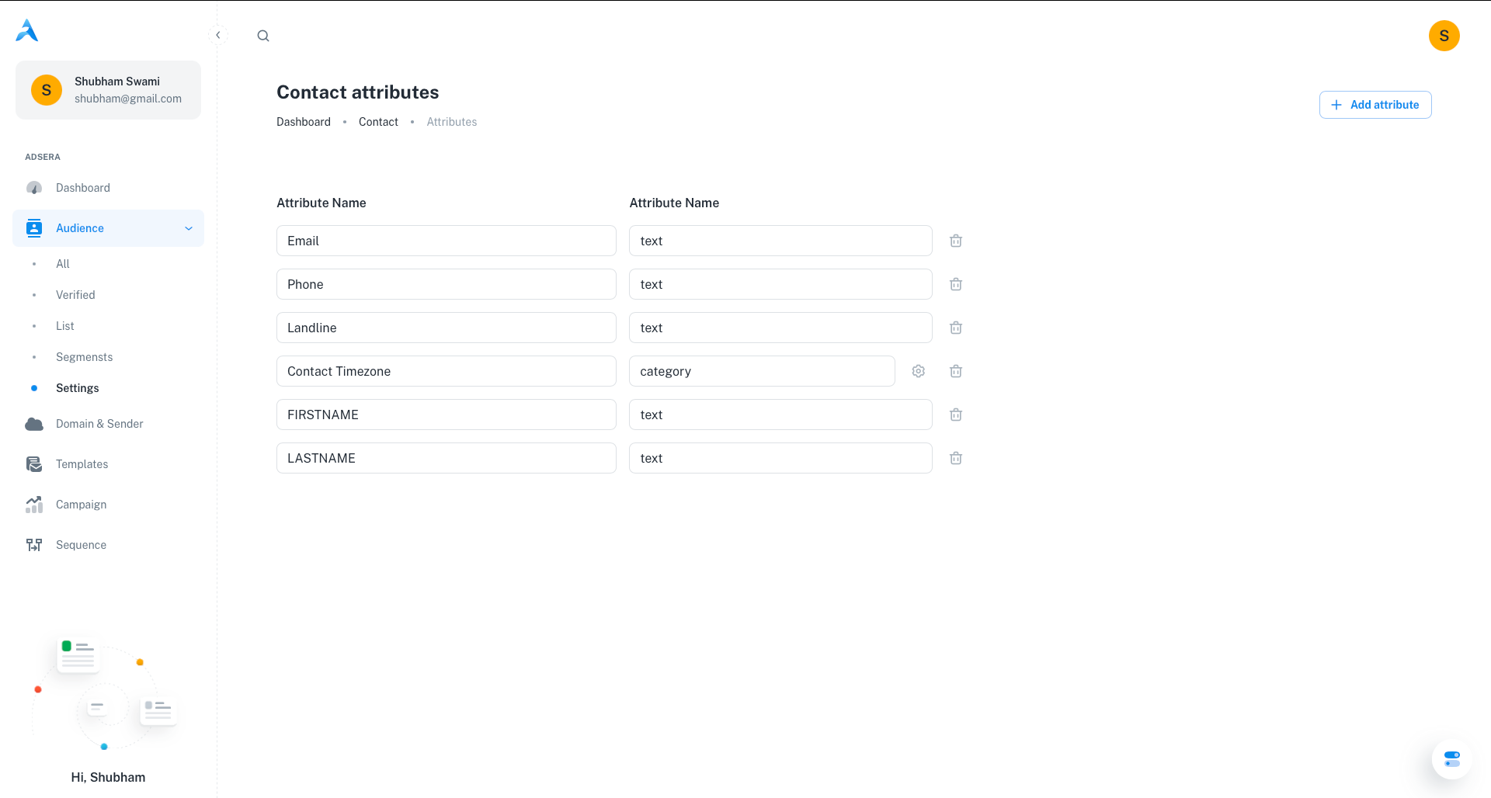Click the search magnifier icon
1491x798 pixels.
263,36
